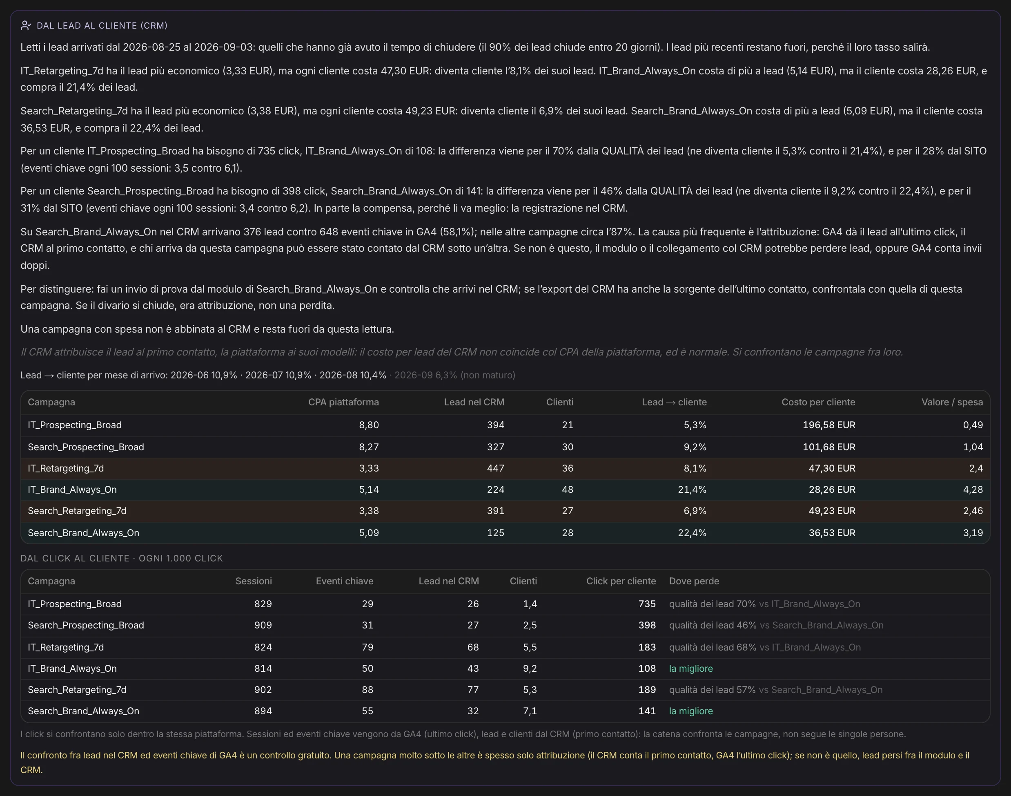1011x796 pixels.
Task: Click Search_Brand_Always_On in the Sessioni table
Action: [83, 711]
